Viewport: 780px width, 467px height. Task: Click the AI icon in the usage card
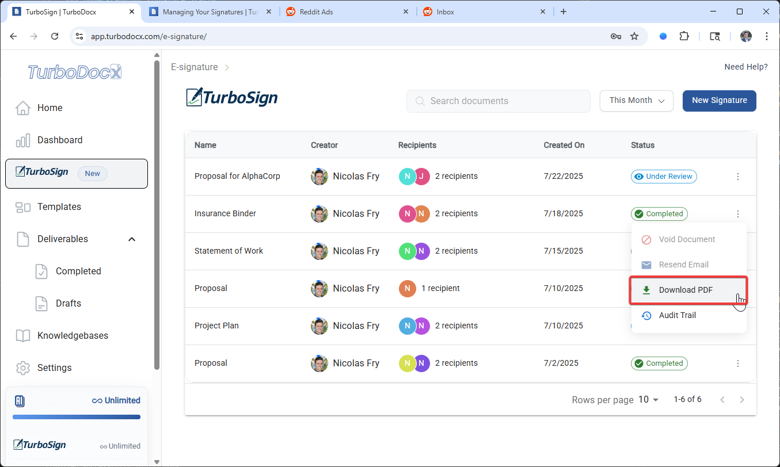(x=19, y=401)
